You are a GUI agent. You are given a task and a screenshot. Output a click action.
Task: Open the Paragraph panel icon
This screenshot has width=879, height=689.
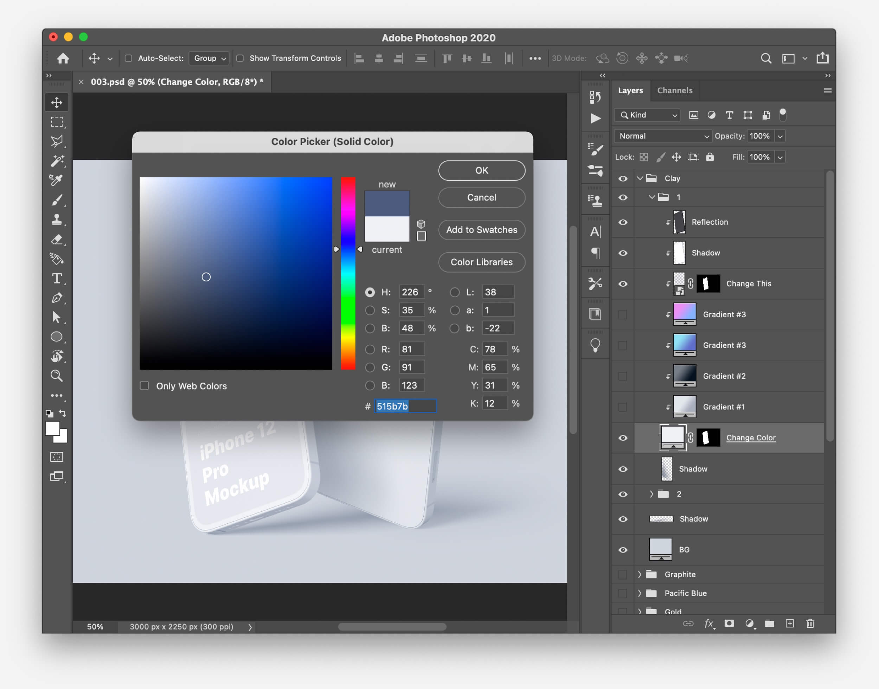(595, 253)
